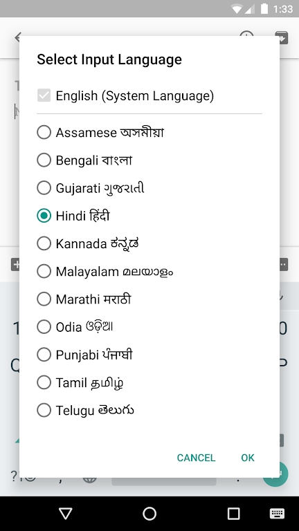Select the Assamese radio button
The image size is (299, 531).
(44, 132)
